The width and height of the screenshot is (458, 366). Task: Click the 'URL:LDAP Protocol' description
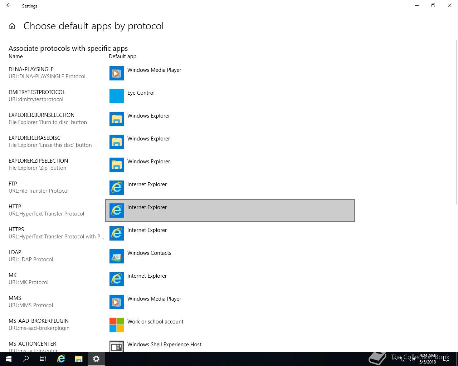pyautogui.click(x=31, y=259)
